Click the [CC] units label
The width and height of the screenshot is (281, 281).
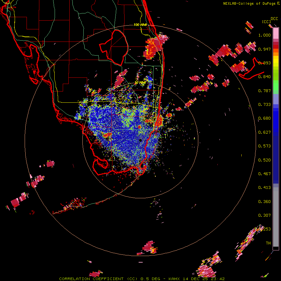[x=266, y=22]
